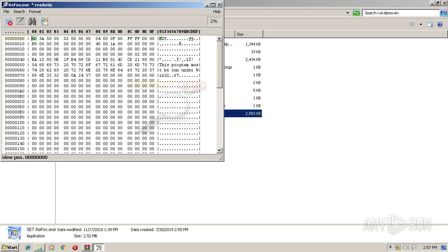Click the close-file icon with red X
This screenshot has height=252, width=448.
click(x=9, y=21)
